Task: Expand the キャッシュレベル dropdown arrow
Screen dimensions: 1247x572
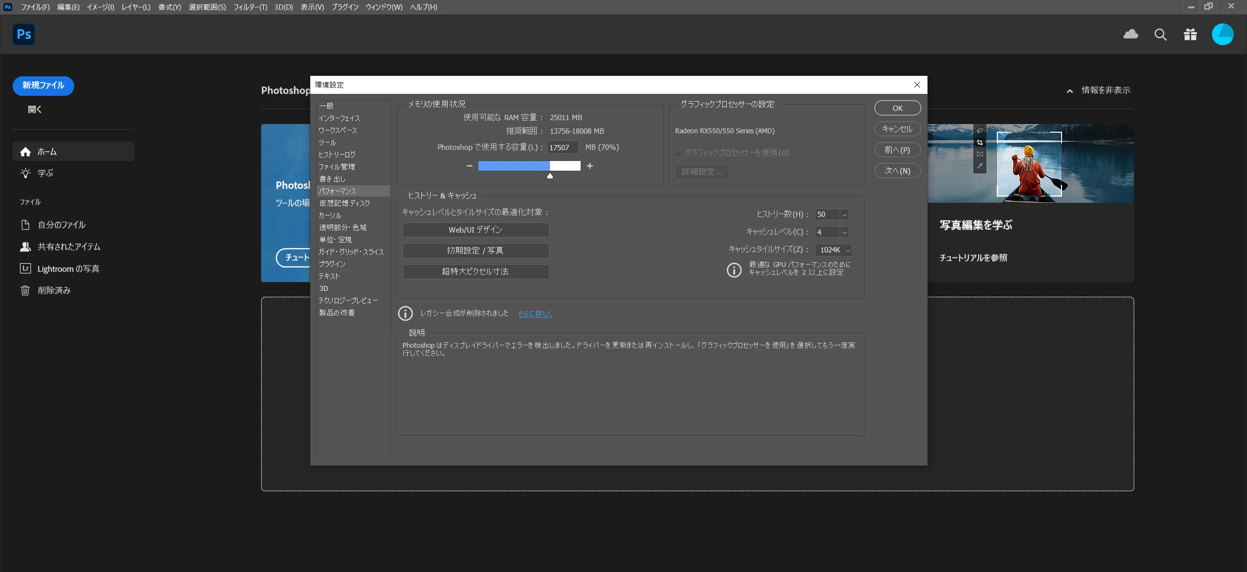Action: (844, 232)
